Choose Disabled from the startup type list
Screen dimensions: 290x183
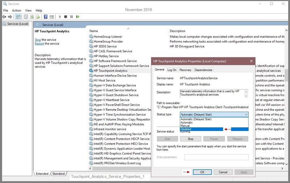click(214, 129)
